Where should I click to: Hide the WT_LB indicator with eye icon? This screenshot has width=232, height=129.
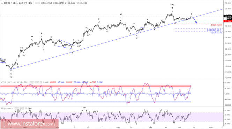pyautogui.click(x=31, y=82)
